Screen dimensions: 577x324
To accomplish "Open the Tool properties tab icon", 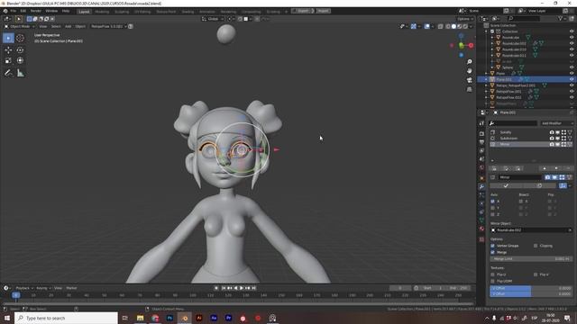I will pyautogui.click(x=481, y=123).
